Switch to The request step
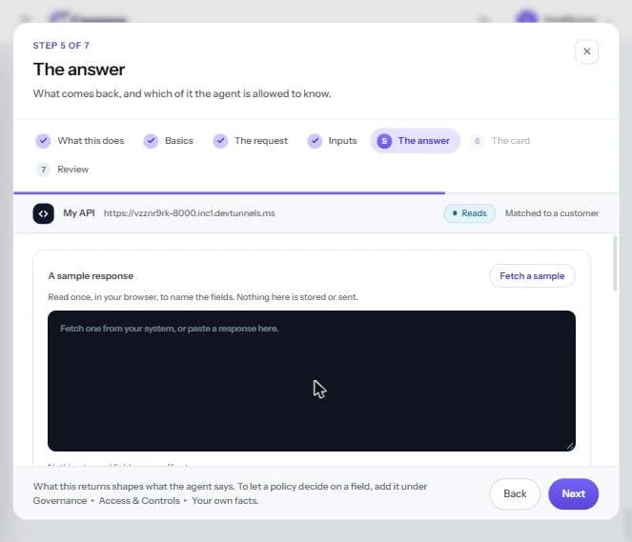This screenshot has height=542, width=632. (251, 141)
